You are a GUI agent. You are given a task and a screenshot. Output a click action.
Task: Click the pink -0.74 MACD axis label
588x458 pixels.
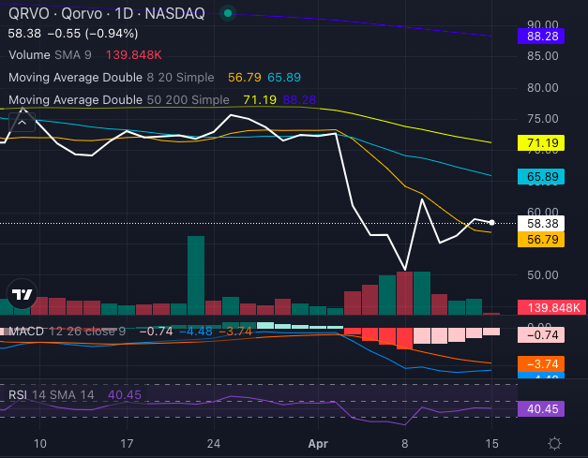click(x=540, y=334)
